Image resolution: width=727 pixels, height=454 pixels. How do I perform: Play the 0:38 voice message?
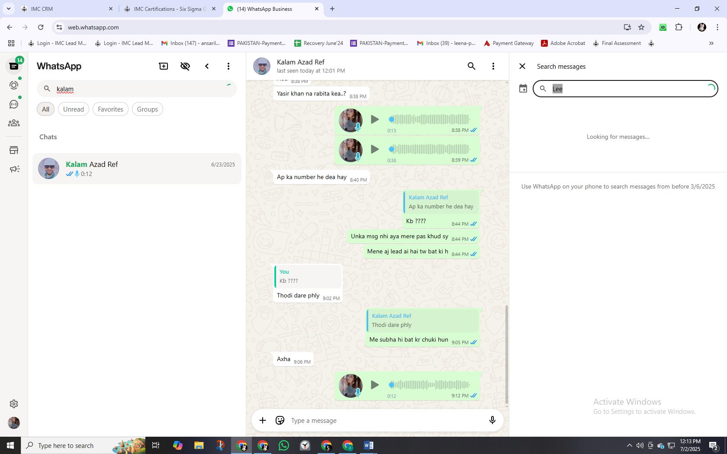[375, 149]
